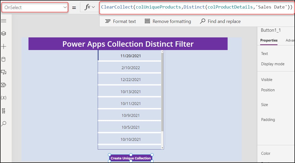The height and width of the screenshot is (163, 295).
Task: Select the Properties tab for Button1_1
Action: point(269,40)
